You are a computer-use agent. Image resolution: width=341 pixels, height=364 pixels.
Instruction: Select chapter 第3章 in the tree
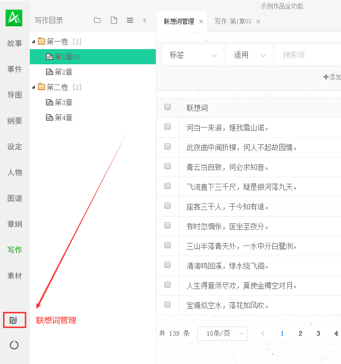pyautogui.click(x=93, y=102)
